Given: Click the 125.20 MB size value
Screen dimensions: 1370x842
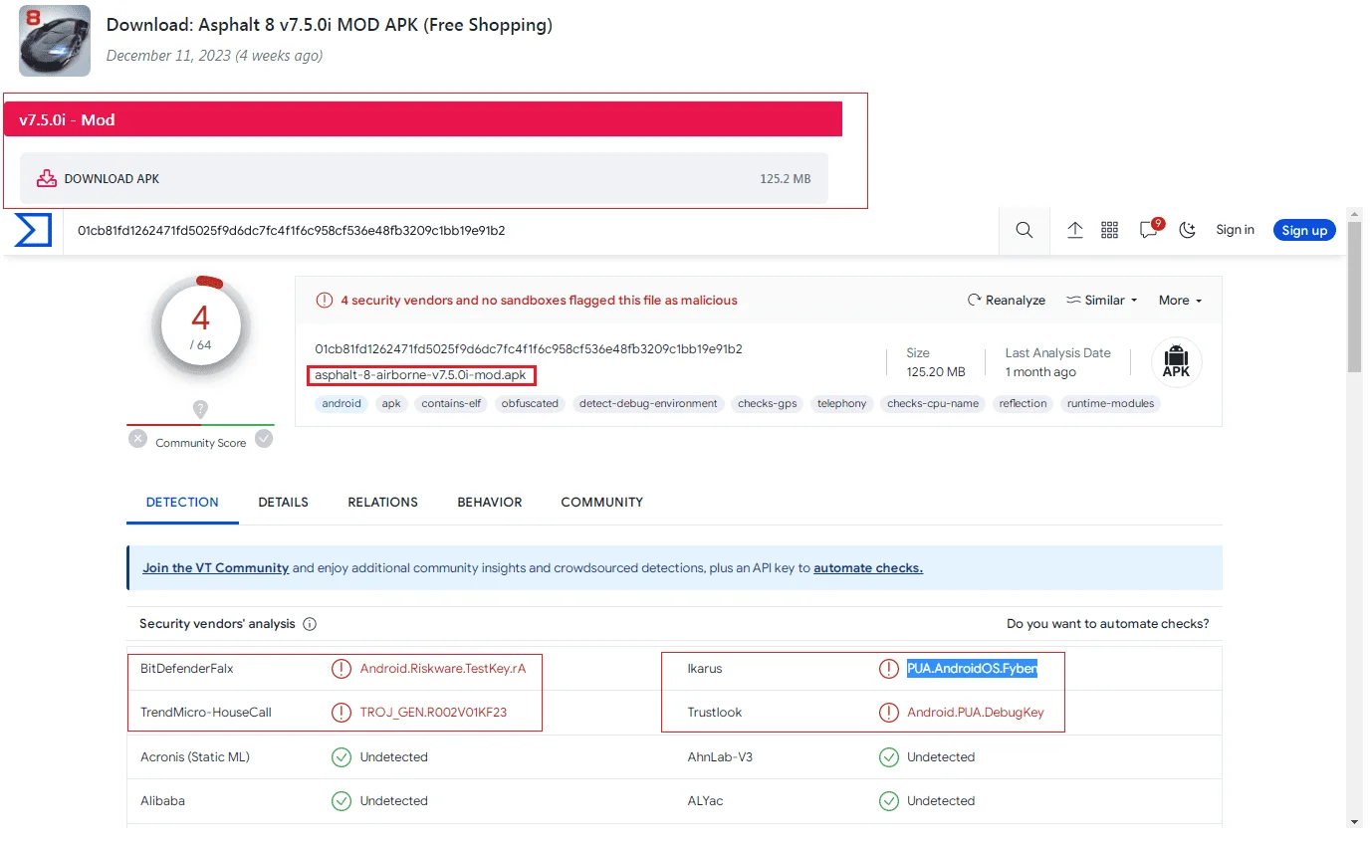Looking at the screenshot, I should coord(936,372).
